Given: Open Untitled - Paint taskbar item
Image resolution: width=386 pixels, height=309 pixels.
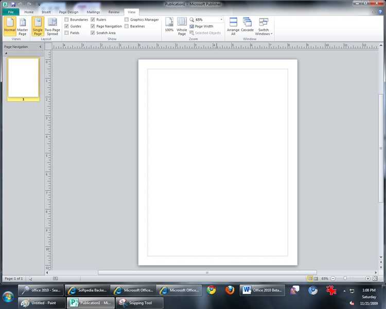Looking at the screenshot, I should point(42,303).
